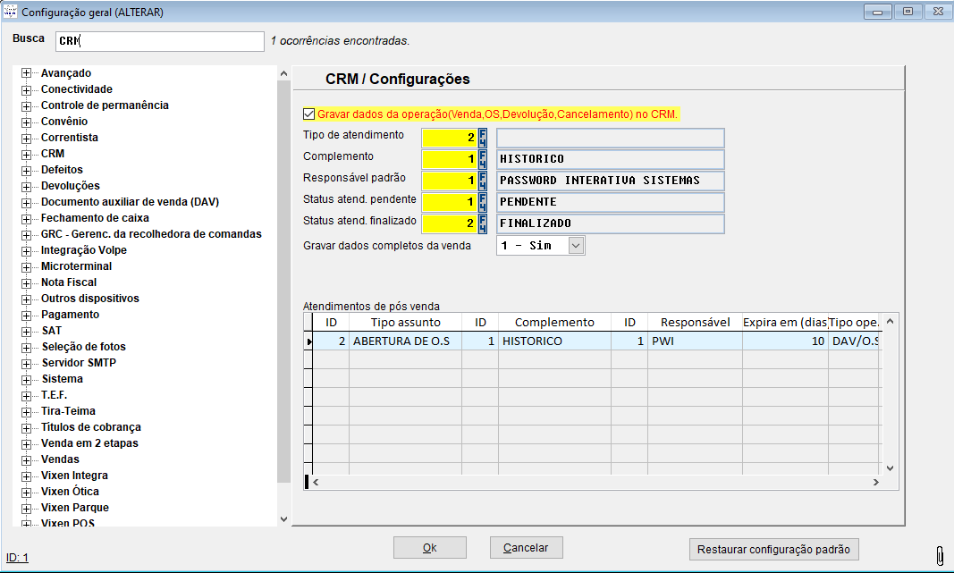
Task: Expand the Avançado tree node
Action: (26, 73)
